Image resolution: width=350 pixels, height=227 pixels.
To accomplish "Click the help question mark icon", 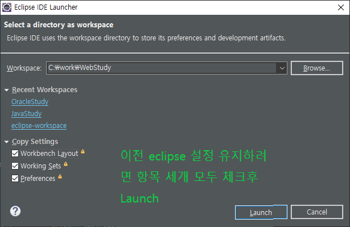I will point(15,211).
